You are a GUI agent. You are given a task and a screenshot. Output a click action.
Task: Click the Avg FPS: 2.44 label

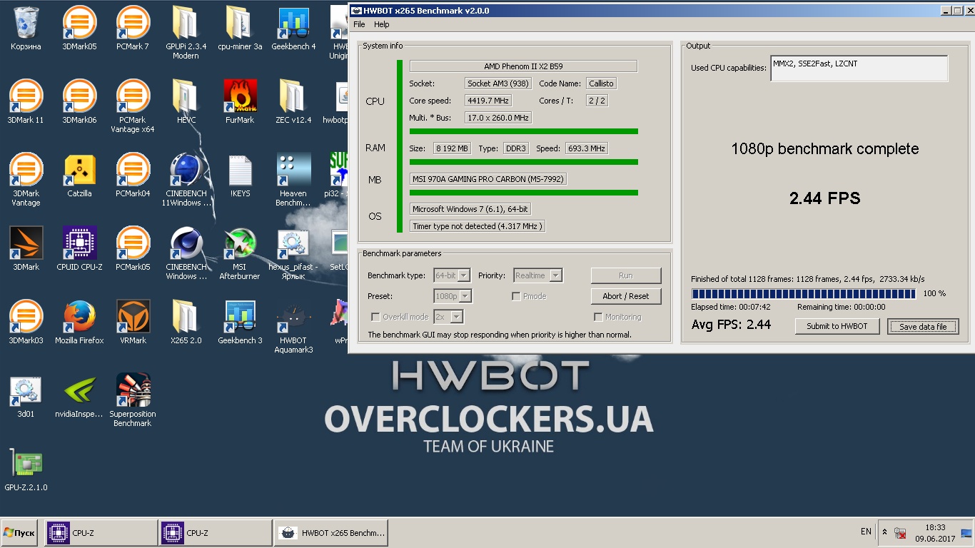pos(731,325)
